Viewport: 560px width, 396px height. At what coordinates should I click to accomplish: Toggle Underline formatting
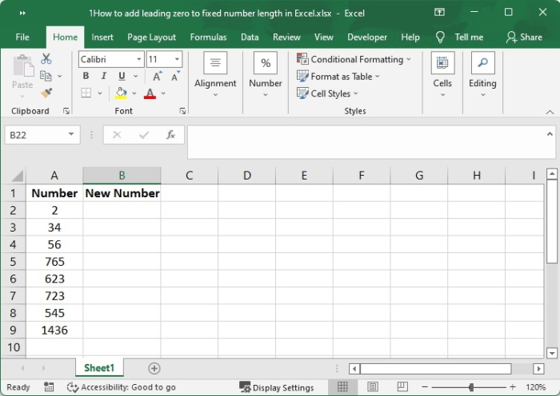[x=122, y=77]
